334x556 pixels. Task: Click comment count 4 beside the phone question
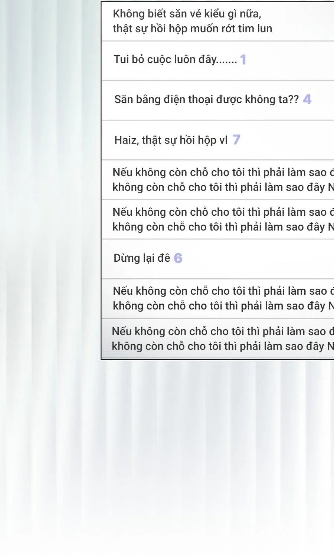[x=307, y=99]
